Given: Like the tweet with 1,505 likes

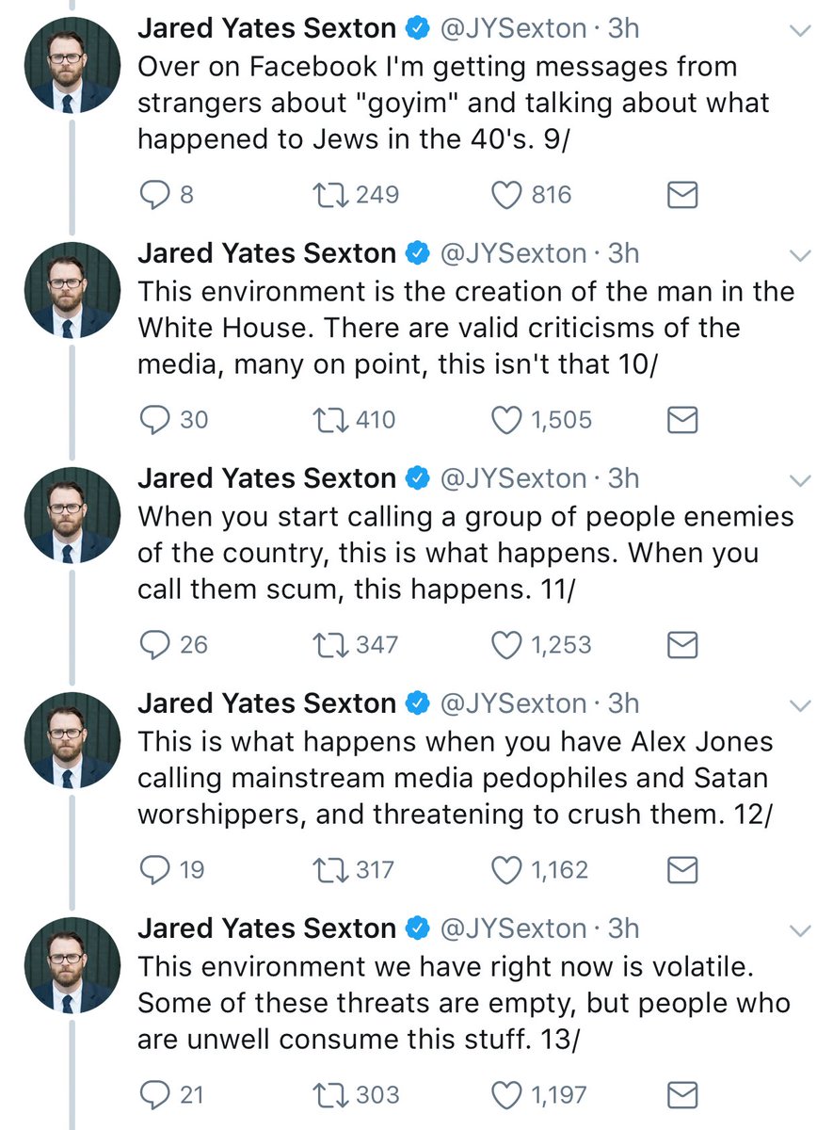Looking at the screenshot, I should click(507, 420).
